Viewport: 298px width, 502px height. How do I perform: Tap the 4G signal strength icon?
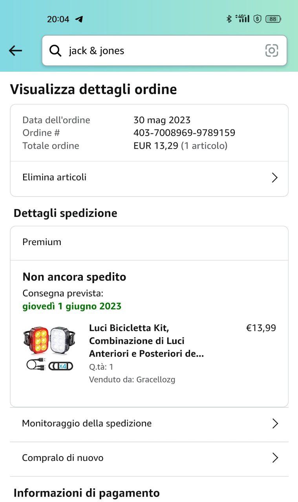(x=243, y=18)
